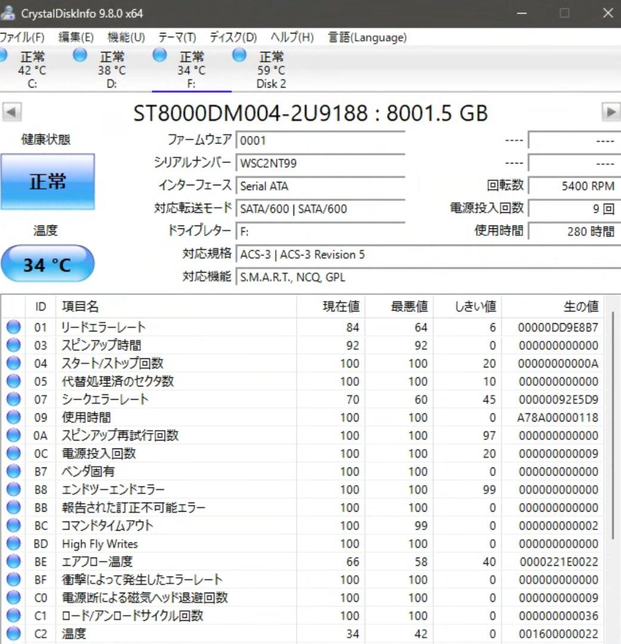Open the テーマ(T) menu
Viewport: 621px width, 644px height.
(x=177, y=38)
